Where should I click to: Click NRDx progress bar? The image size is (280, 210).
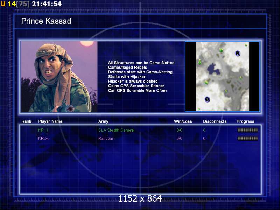(x=248, y=138)
